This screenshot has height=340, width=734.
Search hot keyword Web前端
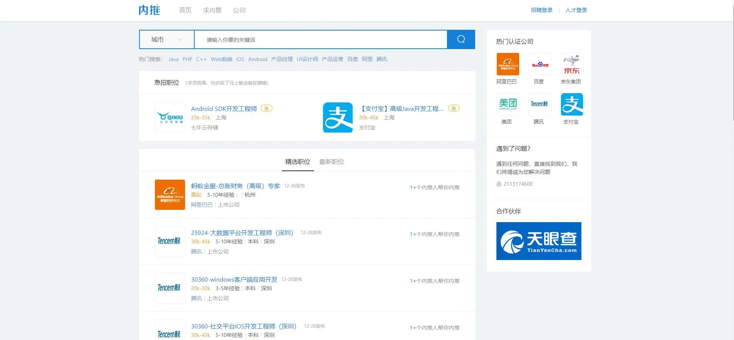(221, 59)
